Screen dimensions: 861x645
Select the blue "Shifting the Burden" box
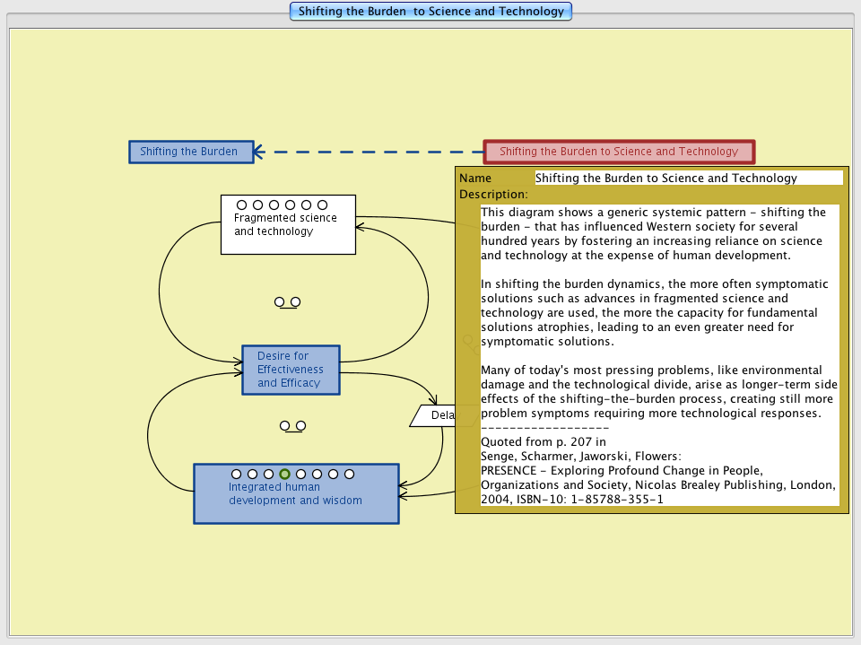coord(190,152)
